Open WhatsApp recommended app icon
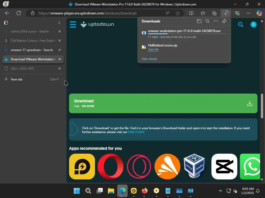The image size is (265, 198). [x=250, y=167]
